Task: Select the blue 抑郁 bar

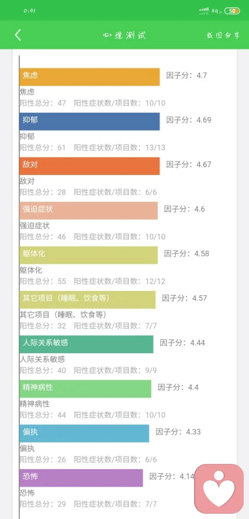Action: (x=89, y=122)
